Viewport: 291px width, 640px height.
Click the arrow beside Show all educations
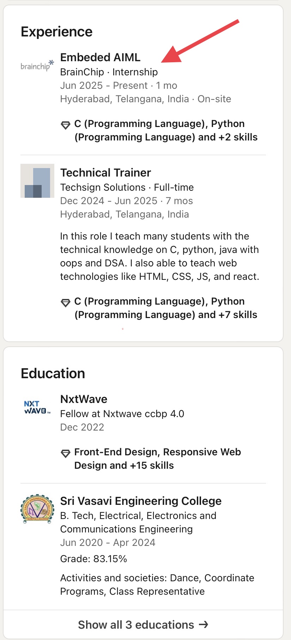204,624
